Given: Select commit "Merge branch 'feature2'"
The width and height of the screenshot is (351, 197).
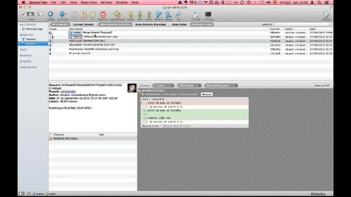Looking at the screenshot, I should pos(191,33).
